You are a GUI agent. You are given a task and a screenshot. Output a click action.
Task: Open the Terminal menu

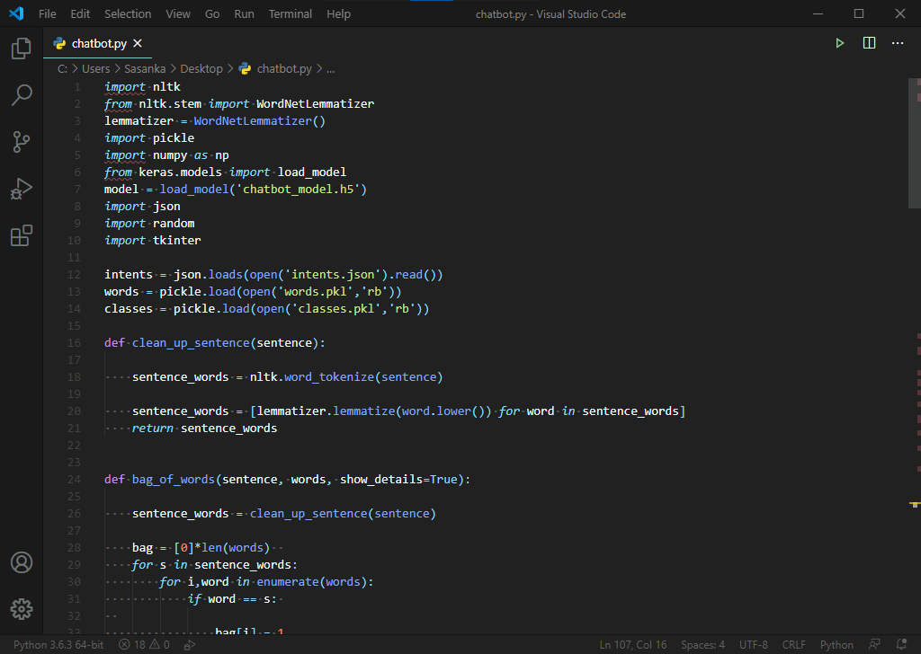pyautogui.click(x=291, y=14)
